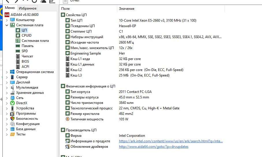The height and width of the screenshot is (157, 262).
Task: Collapse the Системная плата tree node
Action: pyautogui.click(x=7, y=25)
